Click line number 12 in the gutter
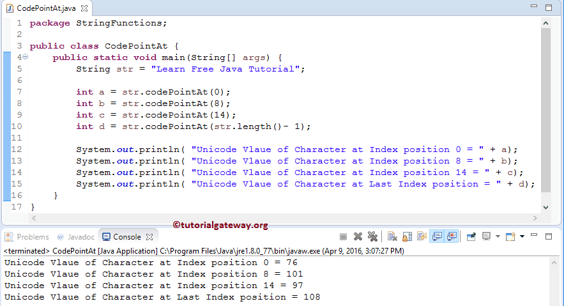The height and width of the screenshot is (306, 564). click(x=17, y=149)
